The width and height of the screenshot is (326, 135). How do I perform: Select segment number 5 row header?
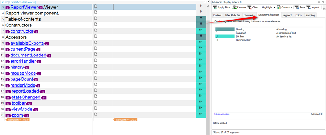click(x=2, y=19)
